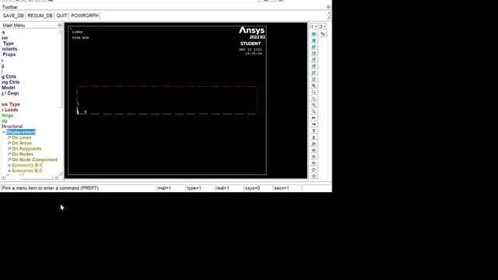Open the rate dropdown showing 3
This screenshot has width=498, height=280.
pyautogui.click(x=322, y=26)
